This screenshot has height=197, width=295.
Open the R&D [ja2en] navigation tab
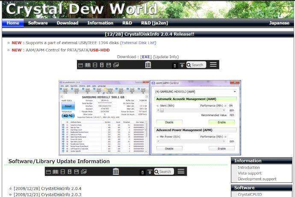tap(154, 23)
